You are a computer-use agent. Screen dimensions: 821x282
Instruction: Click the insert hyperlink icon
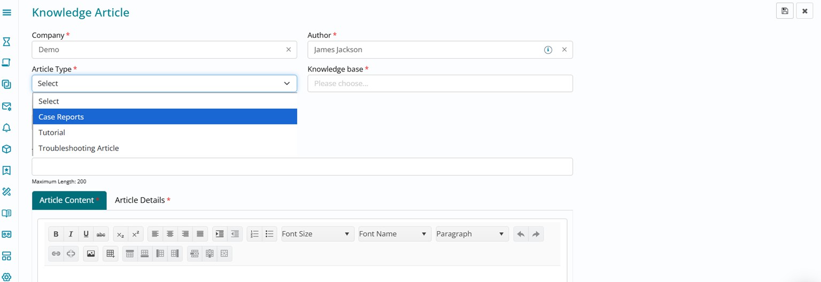56,254
